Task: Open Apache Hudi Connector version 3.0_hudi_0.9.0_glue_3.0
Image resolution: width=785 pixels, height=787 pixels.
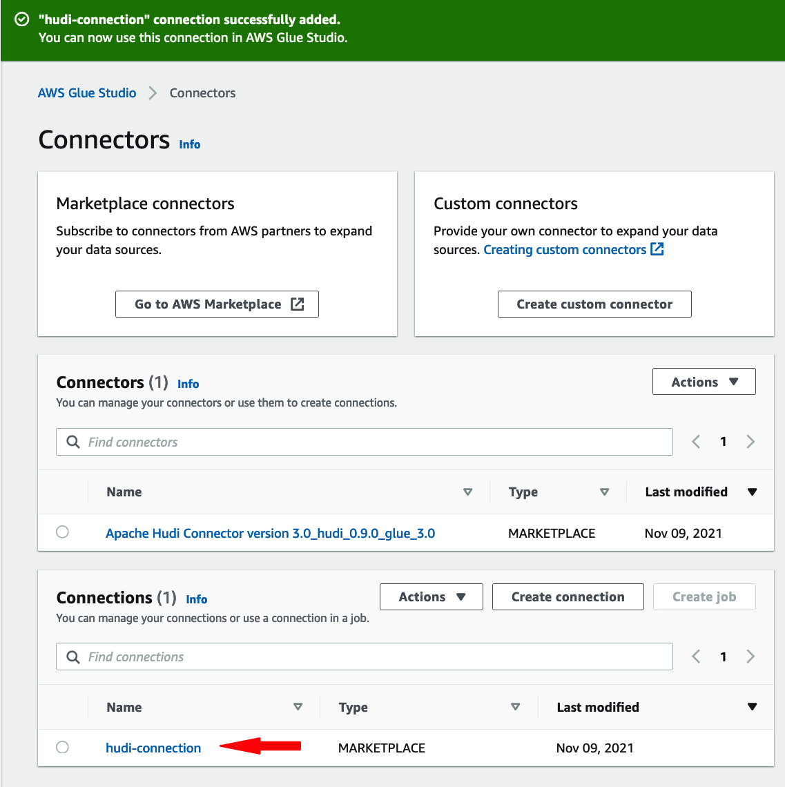Action: (x=270, y=533)
